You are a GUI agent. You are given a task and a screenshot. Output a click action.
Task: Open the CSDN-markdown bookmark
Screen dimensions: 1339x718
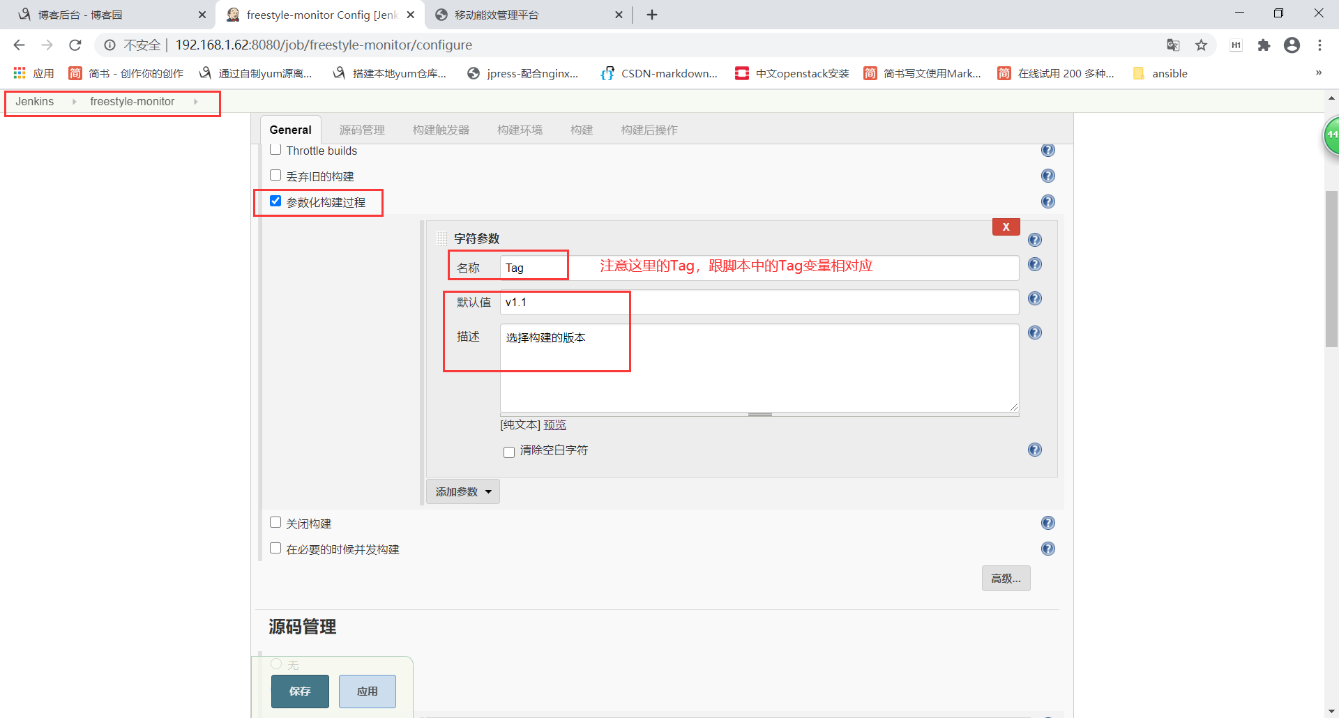tap(659, 73)
